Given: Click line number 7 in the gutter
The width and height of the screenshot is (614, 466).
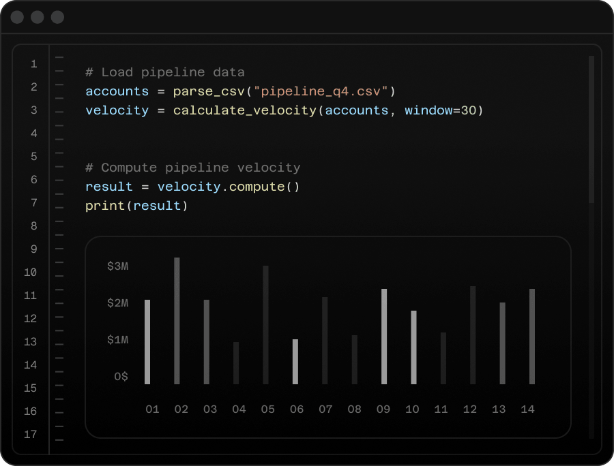Looking at the screenshot, I should tap(34, 202).
